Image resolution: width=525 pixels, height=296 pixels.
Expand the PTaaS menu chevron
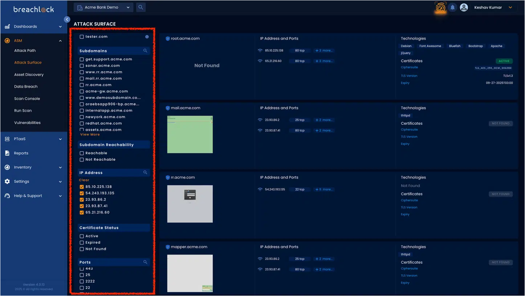tap(60, 139)
